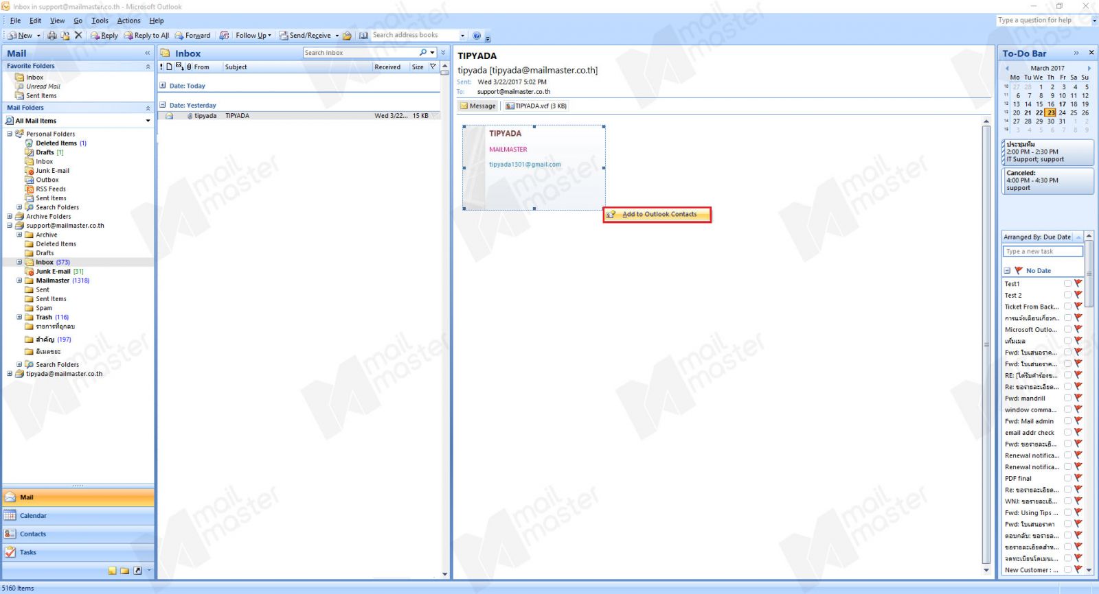Open the Follow Up dropdown
Viewport: 1099px width, 594px height.
click(x=253, y=35)
